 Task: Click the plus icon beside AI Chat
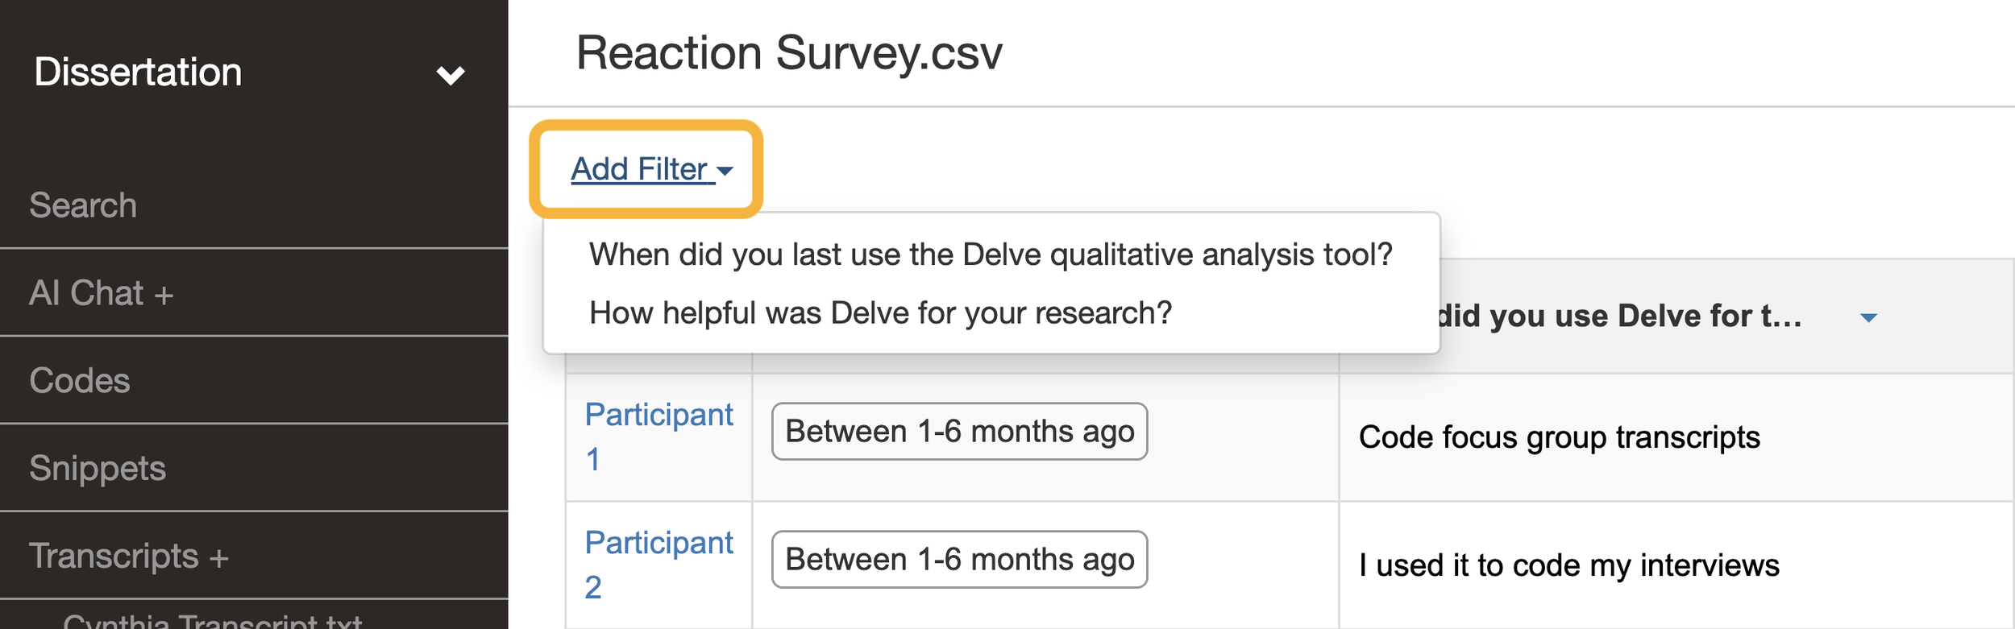(x=164, y=296)
